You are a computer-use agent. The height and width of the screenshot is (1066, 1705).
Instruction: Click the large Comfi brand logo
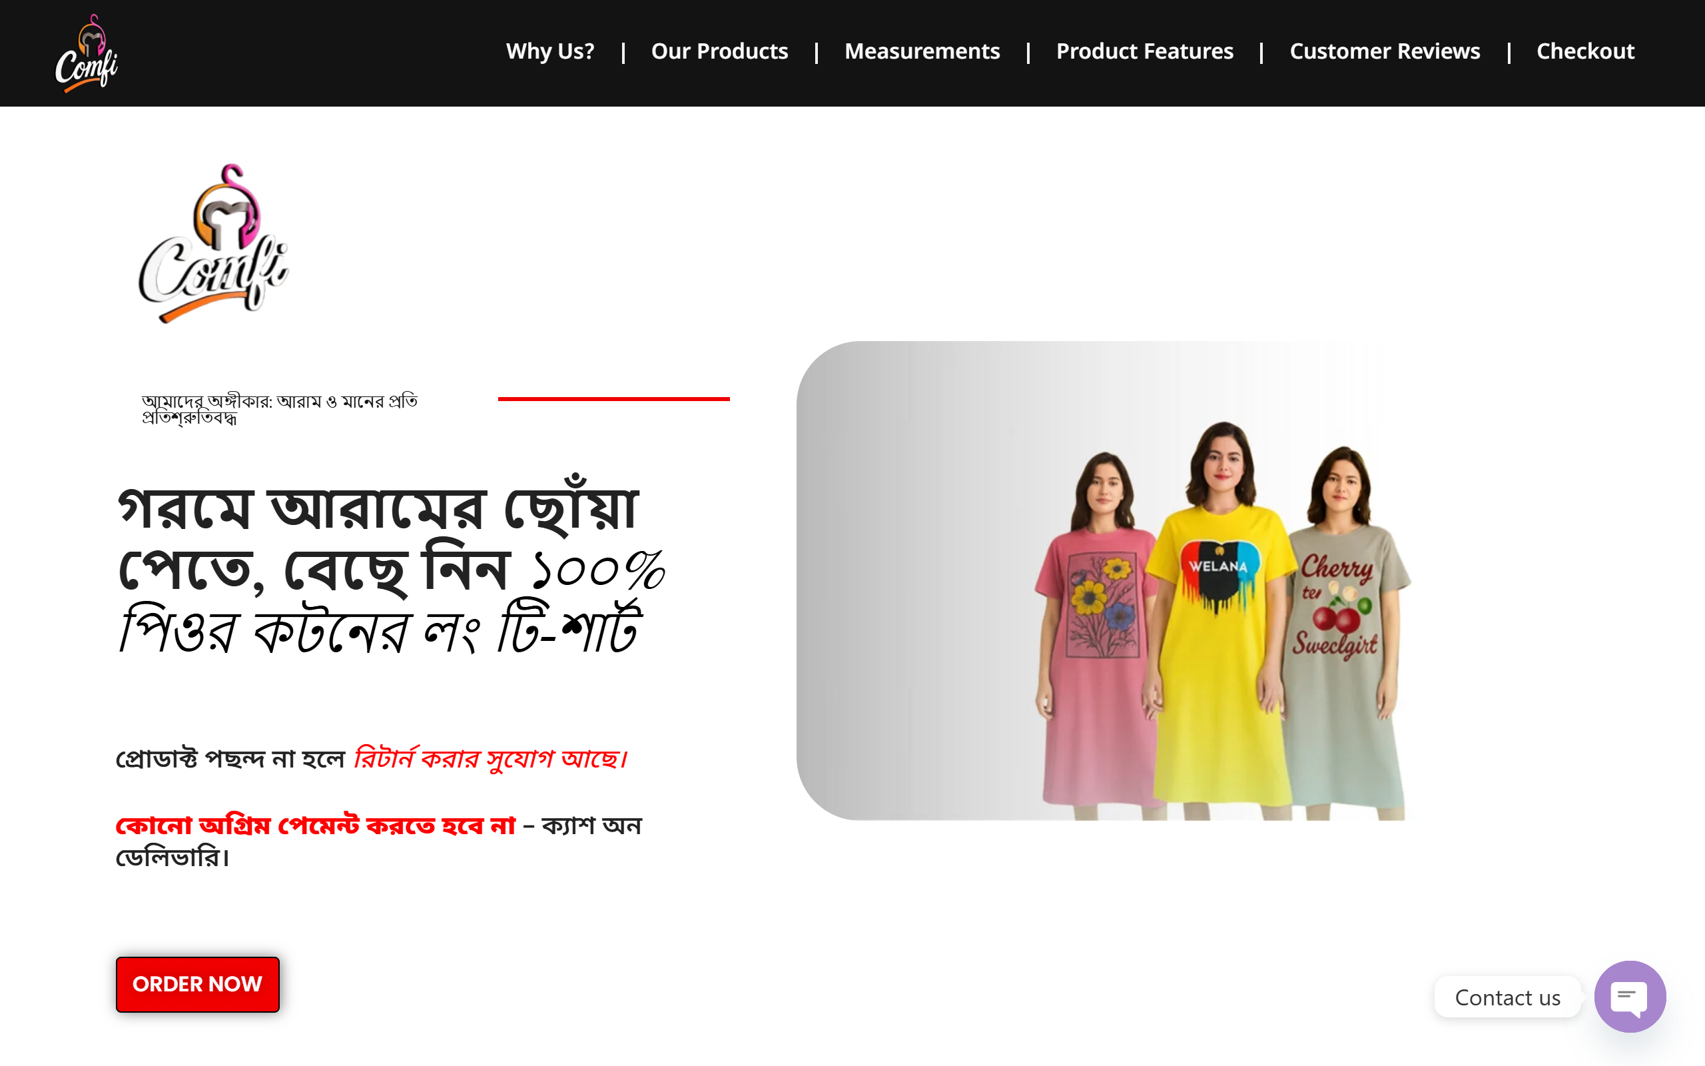(x=214, y=243)
